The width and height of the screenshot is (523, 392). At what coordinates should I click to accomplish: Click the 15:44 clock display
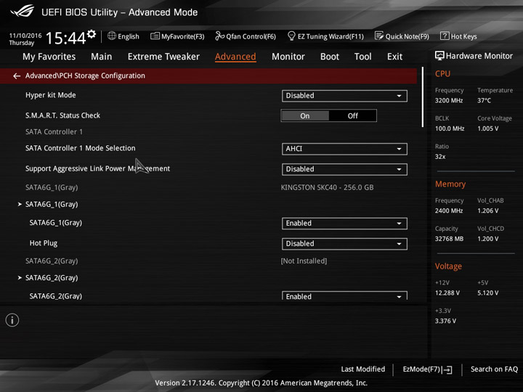(x=65, y=38)
